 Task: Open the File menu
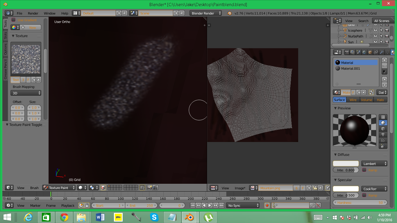coord(19,13)
